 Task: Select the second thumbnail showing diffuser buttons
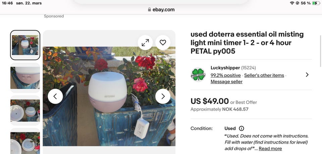[x=25, y=78]
